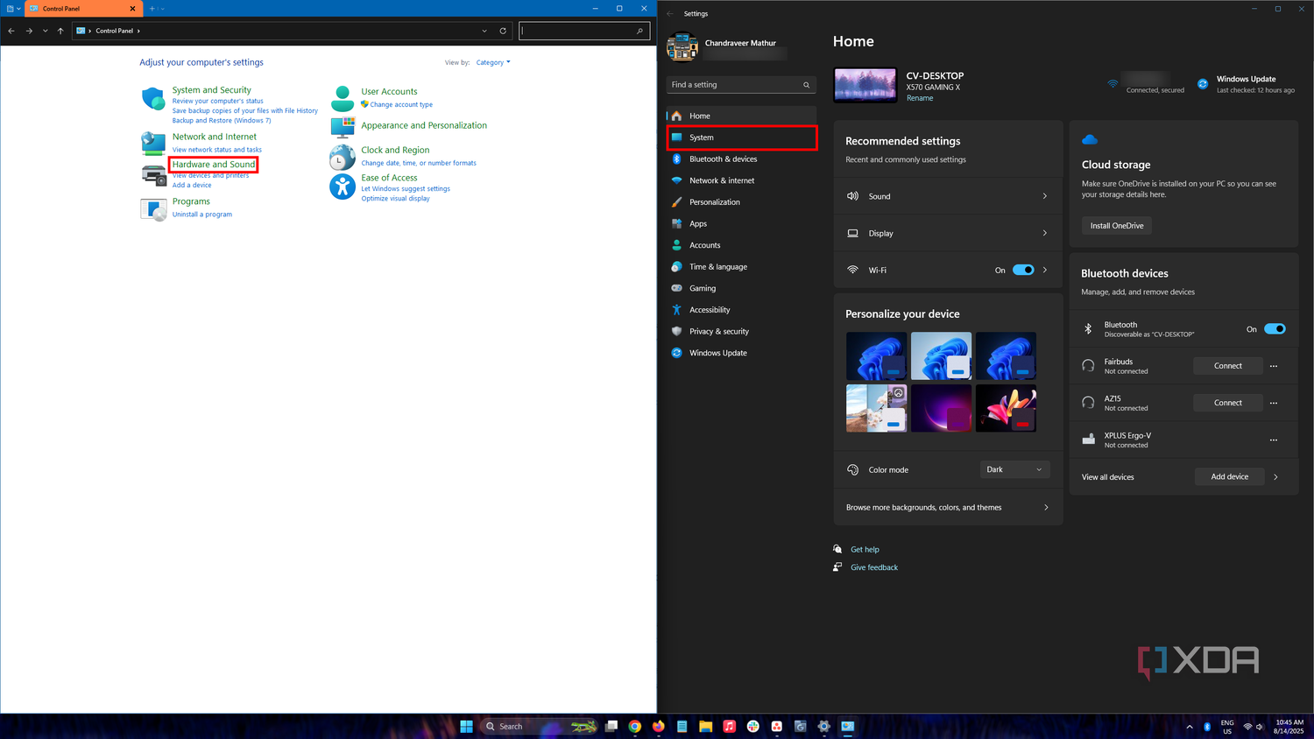Click the Rename link under CV-DESKTOP
1314x739 pixels.
(x=920, y=98)
